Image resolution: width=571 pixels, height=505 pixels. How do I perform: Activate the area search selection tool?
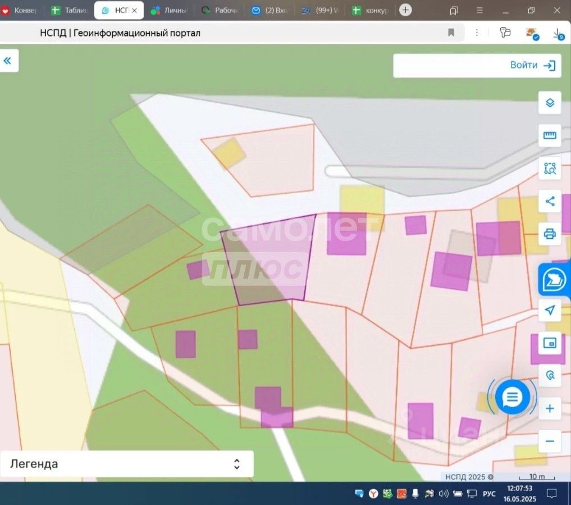(550, 169)
